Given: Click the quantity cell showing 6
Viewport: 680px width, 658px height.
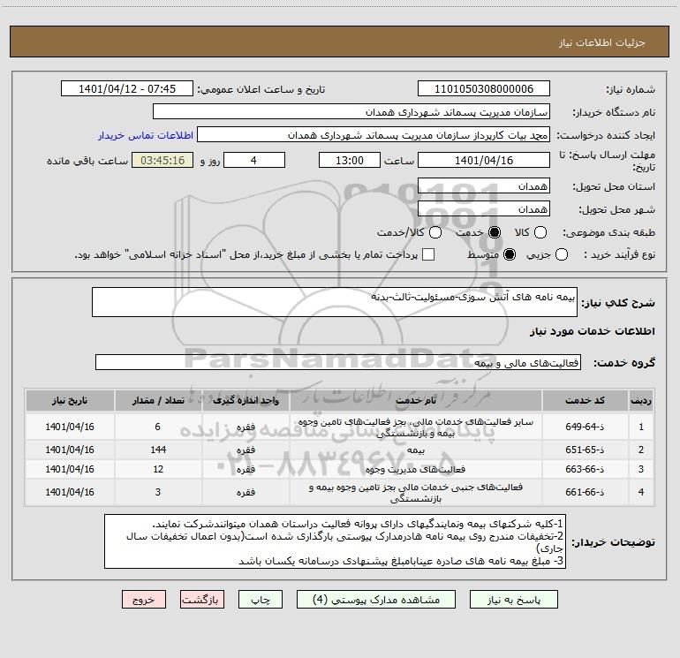Looking at the screenshot, I should click(158, 427).
